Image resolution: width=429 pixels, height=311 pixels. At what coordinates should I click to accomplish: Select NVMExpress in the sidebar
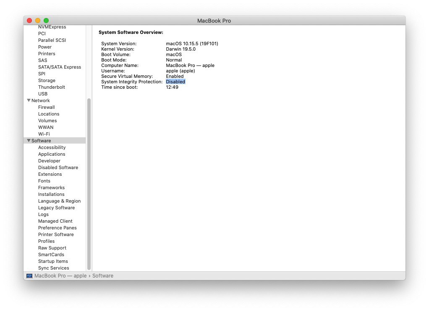tap(52, 27)
